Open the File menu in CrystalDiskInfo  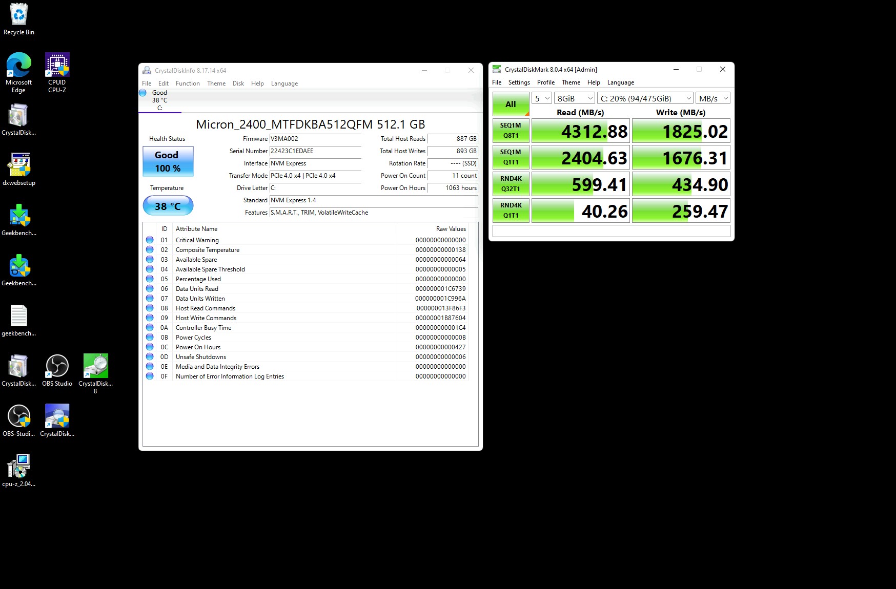147,83
